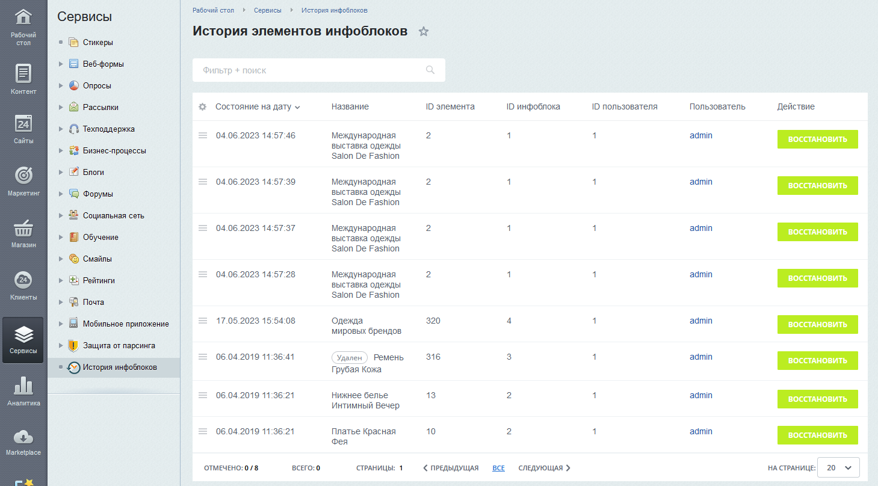Add page to favorites with star icon
Image resolution: width=878 pixels, height=486 pixels.
(424, 31)
